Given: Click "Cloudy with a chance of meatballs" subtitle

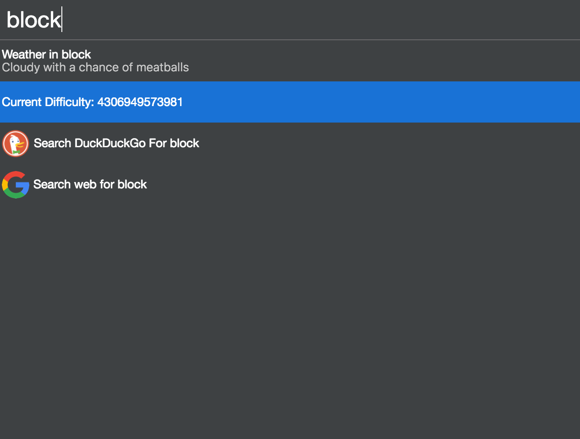Looking at the screenshot, I should tap(95, 68).
